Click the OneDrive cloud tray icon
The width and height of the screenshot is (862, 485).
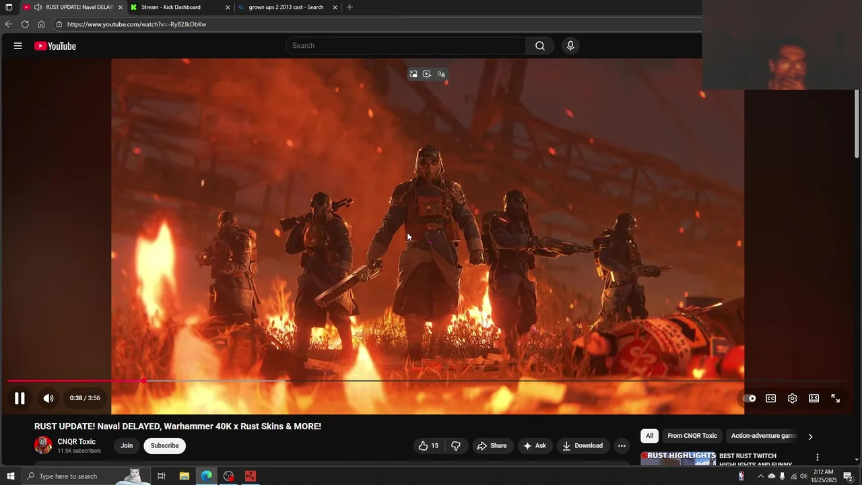[772, 476]
